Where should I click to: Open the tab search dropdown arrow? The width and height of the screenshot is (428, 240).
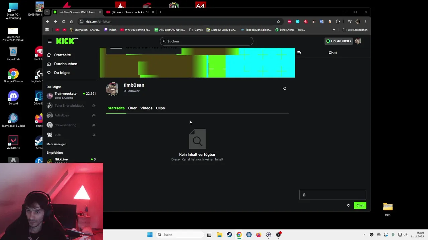(x=47, y=12)
